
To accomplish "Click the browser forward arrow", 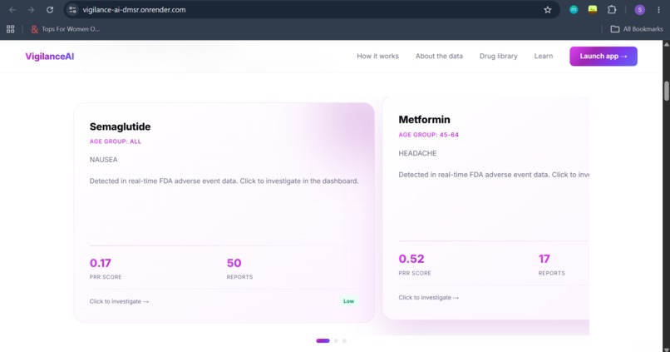I will [x=31, y=10].
